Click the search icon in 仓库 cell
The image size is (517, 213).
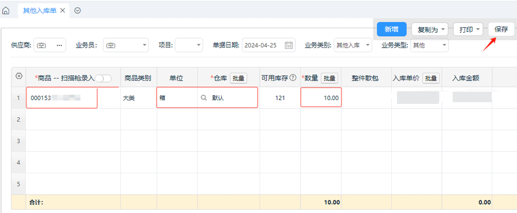[204, 98]
